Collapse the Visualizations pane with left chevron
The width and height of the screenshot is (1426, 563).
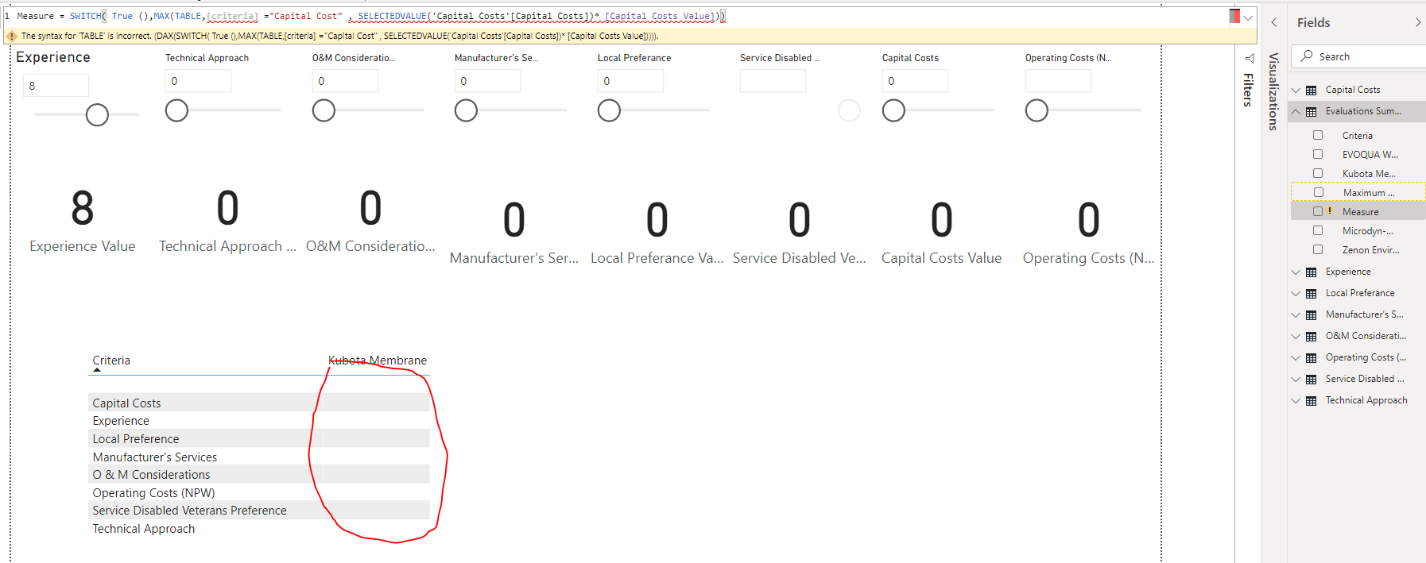1274,22
